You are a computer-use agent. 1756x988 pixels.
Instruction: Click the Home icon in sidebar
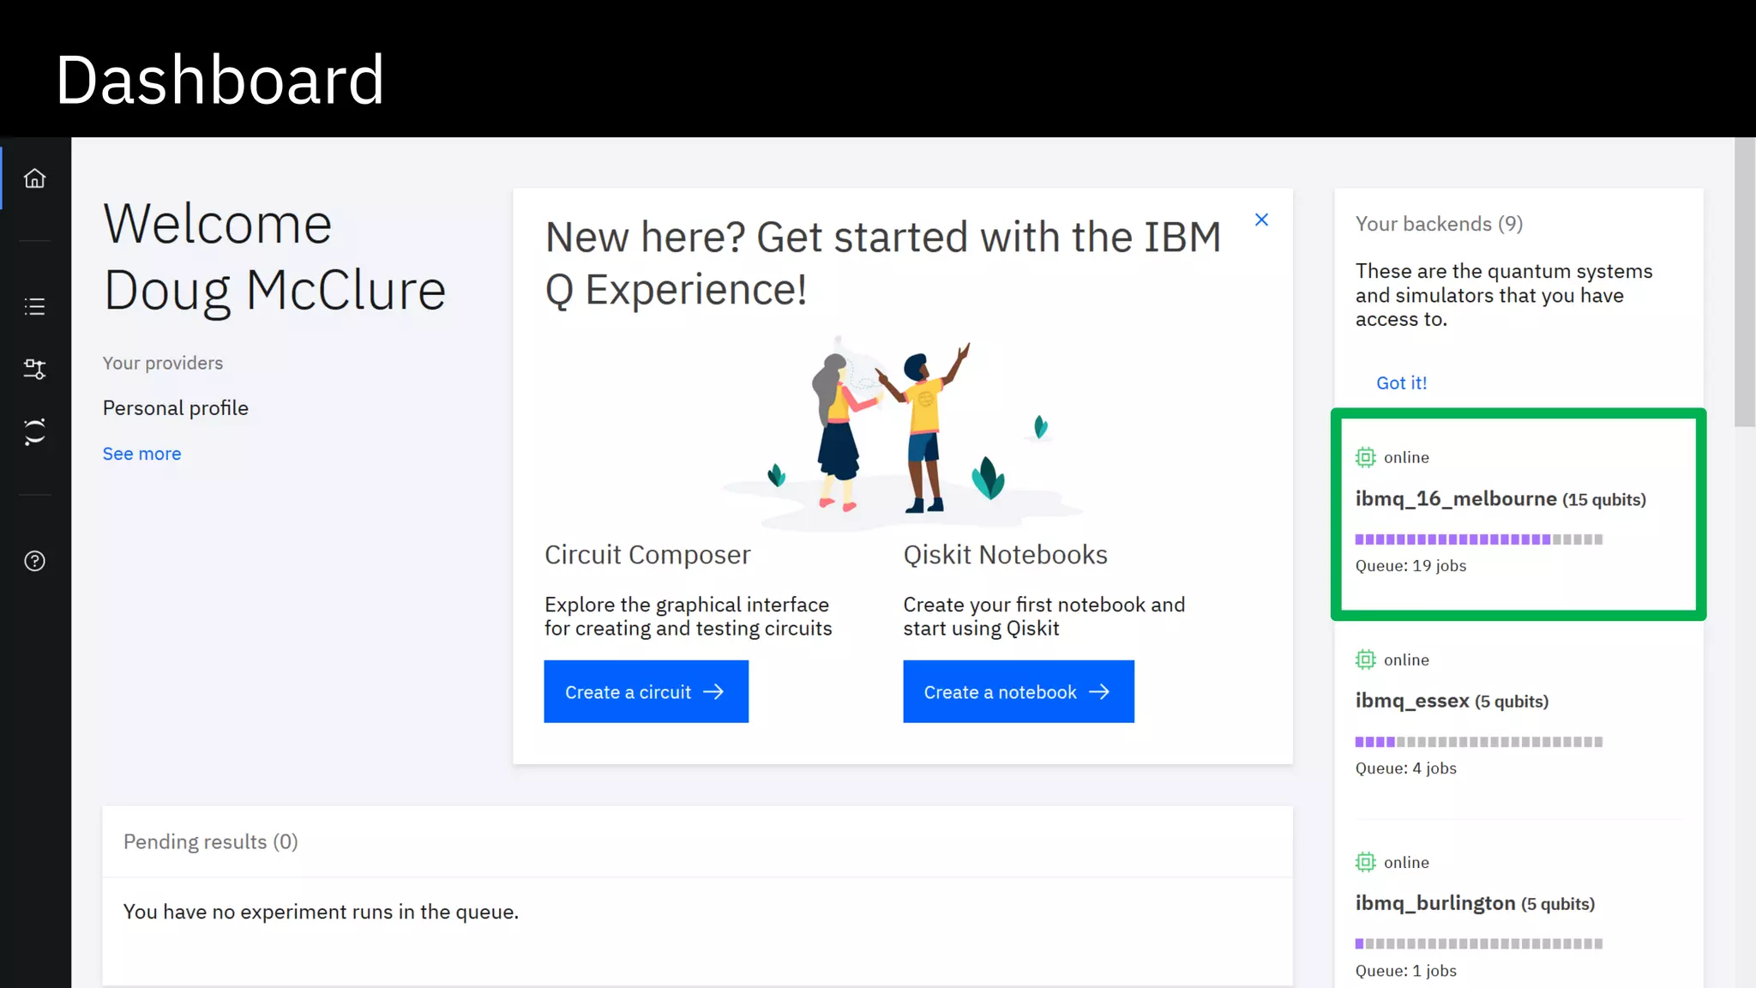34,178
